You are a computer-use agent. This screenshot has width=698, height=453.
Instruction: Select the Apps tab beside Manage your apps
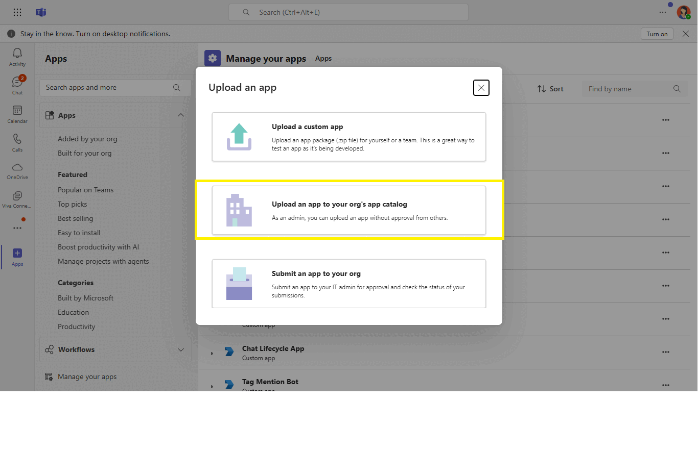[x=323, y=59]
